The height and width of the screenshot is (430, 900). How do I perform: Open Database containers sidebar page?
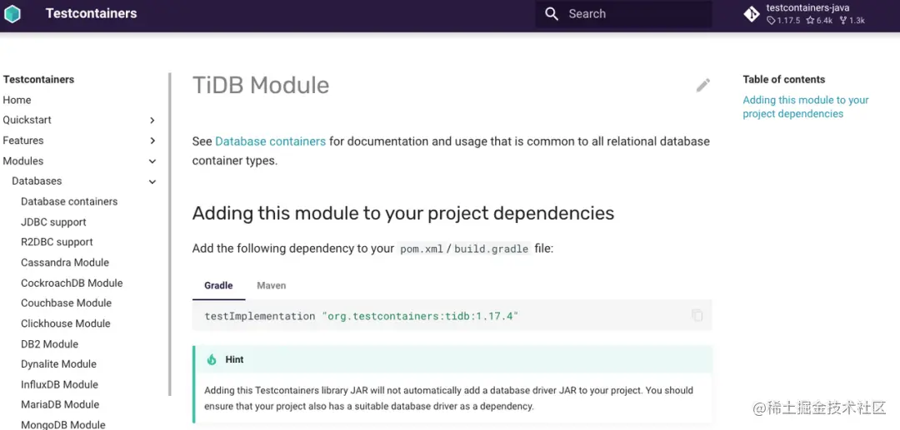[x=69, y=201]
